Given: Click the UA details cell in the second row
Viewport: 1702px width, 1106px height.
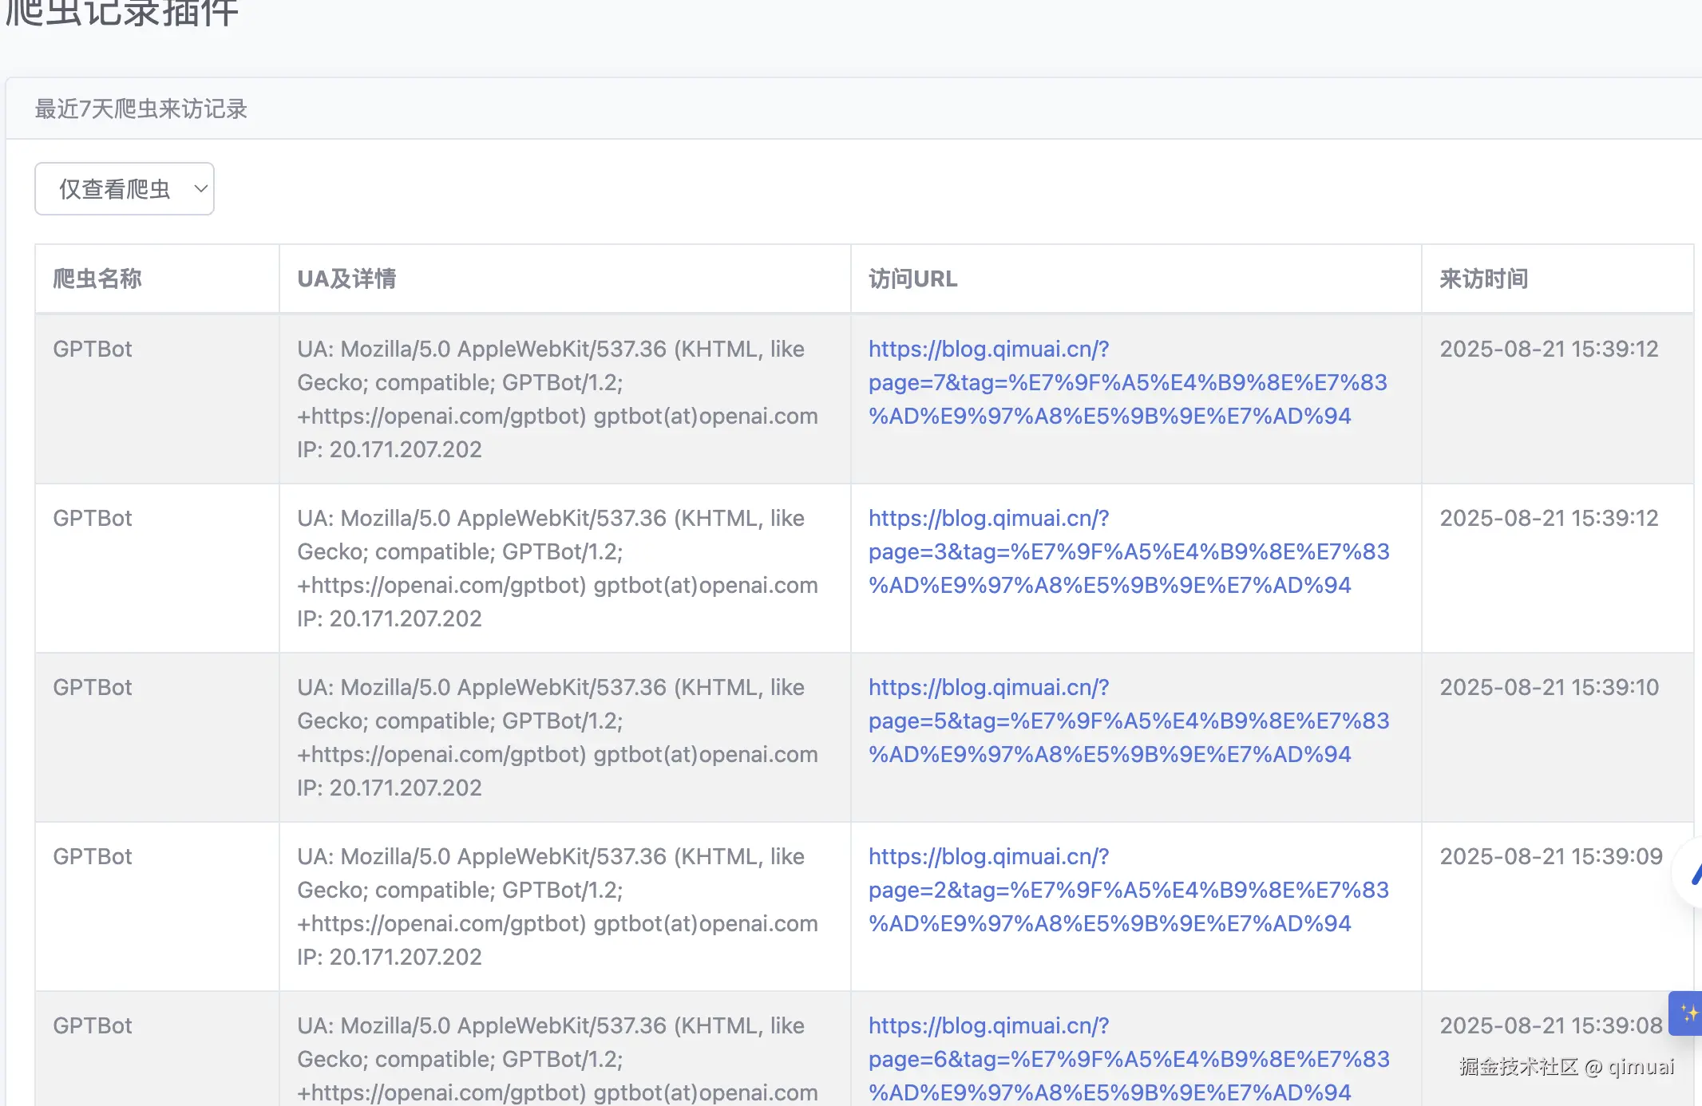Looking at the screenshot, I should (557, 567).
